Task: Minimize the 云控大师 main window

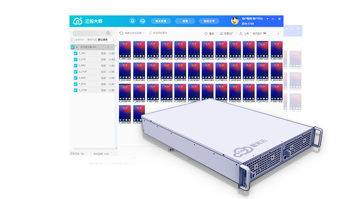Action: (x=273, y=19)
